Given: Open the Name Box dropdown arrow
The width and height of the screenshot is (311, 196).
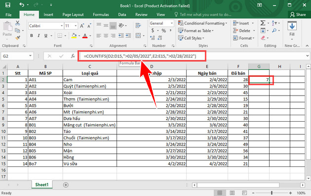Looking at the screenshot, I should click(30, 56).
